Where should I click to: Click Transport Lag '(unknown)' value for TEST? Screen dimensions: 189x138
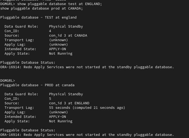click(58, 40)
